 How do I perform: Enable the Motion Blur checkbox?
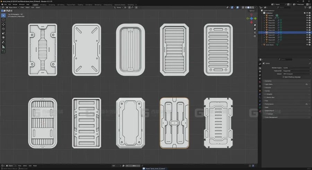[266, 97]
